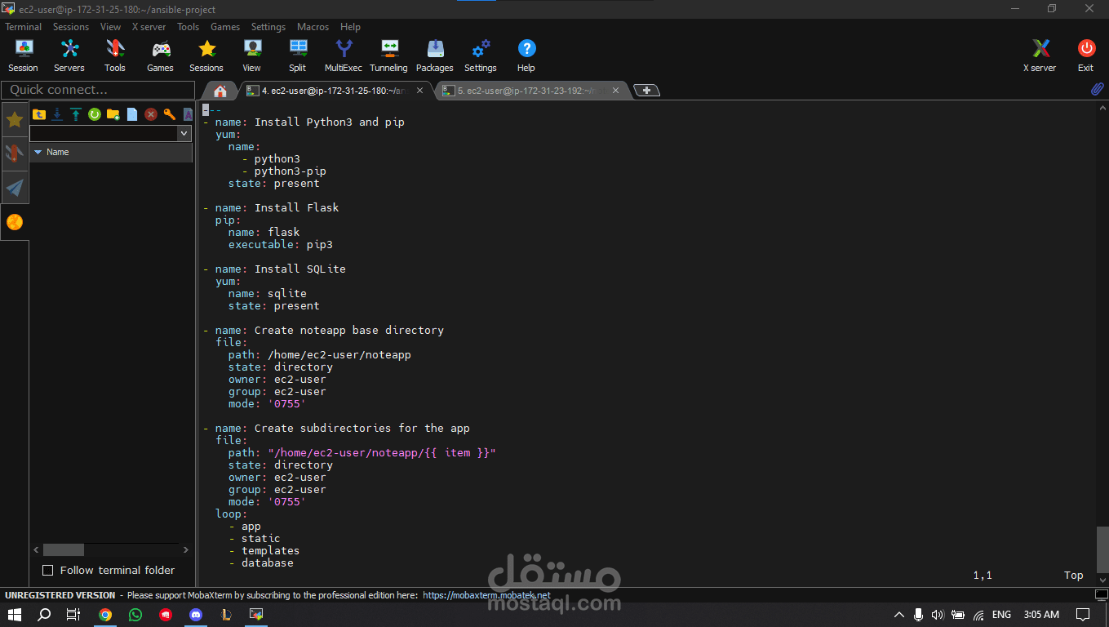Screen dimensions: 1109x627
Task: Open the Help toolbar icon
Action: tap(526, 56)
